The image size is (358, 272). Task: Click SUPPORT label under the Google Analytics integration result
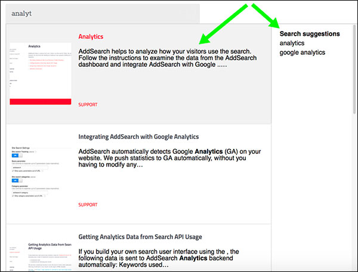(x=88, y=205)
